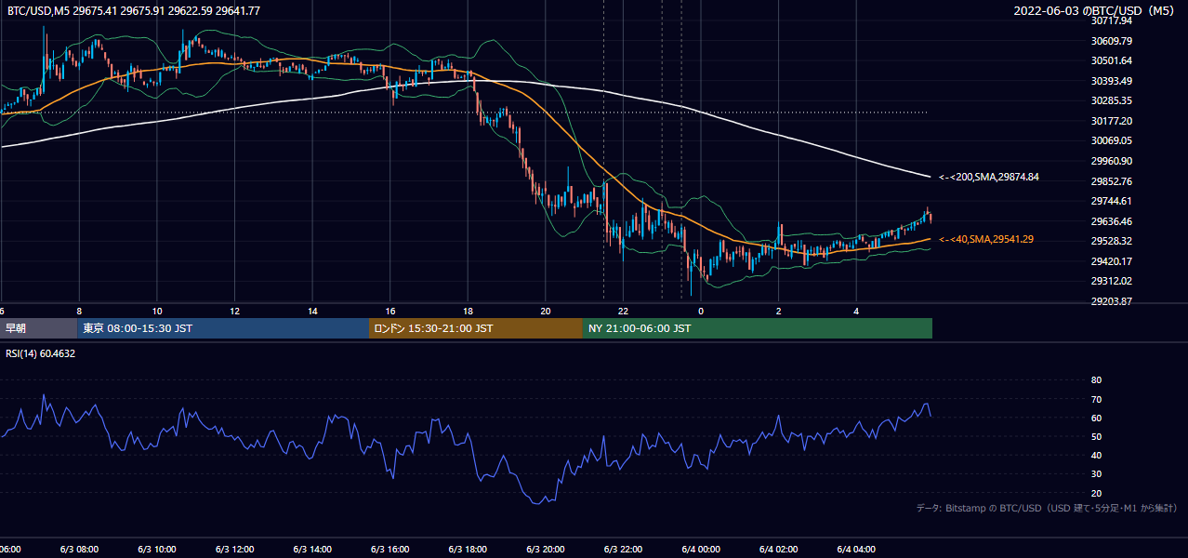Select the NY 21:00-06:00 JST session bar
The height and width of the screenshot is (558, 1188).
coord(758,328)
